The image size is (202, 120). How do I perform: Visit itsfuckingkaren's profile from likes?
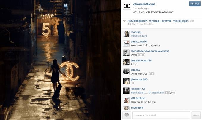[137, 21]
